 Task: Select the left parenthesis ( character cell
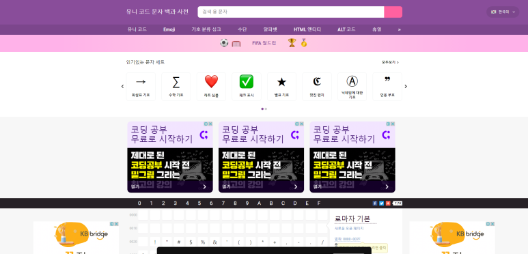(239, 242)
